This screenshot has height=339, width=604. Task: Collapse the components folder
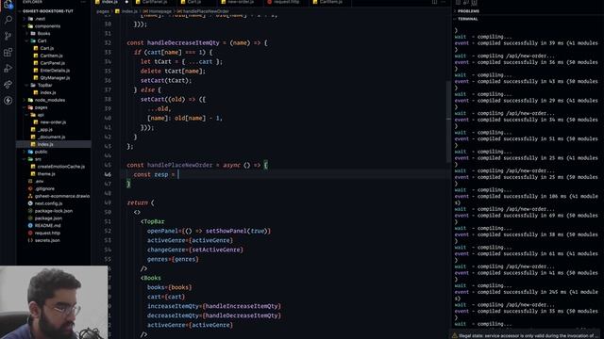pyautogui.click(x=47, y=26)
